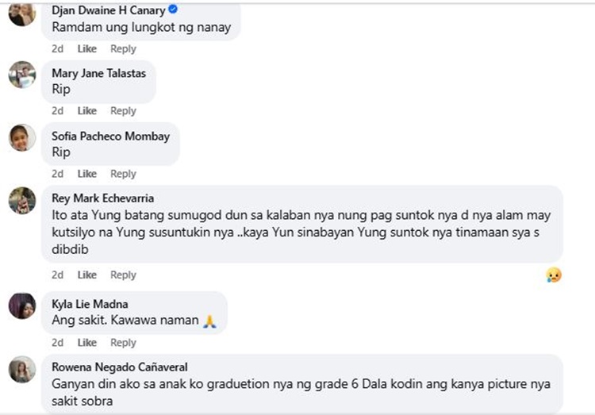Open Kyla Lie Madna's profile name link
The image size is (595, 415).
coord(90,304)
